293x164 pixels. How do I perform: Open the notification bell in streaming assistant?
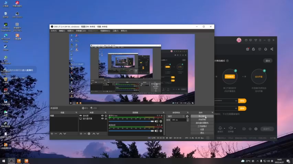coord(266,49)
